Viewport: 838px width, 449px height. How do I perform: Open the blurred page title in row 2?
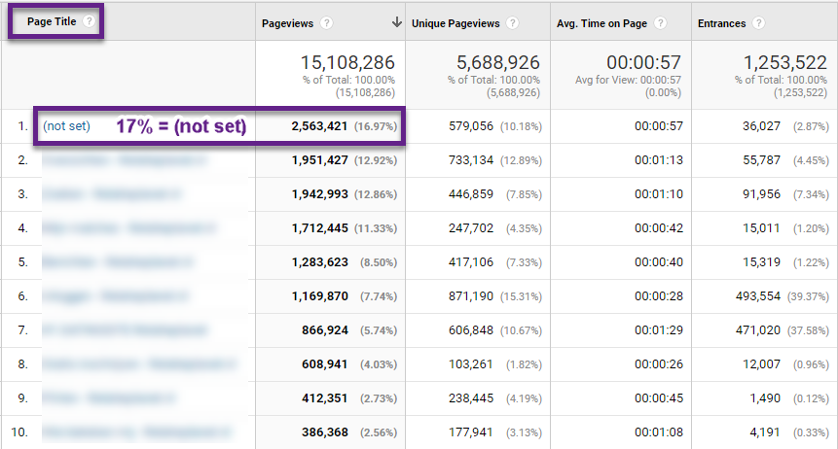124,160
